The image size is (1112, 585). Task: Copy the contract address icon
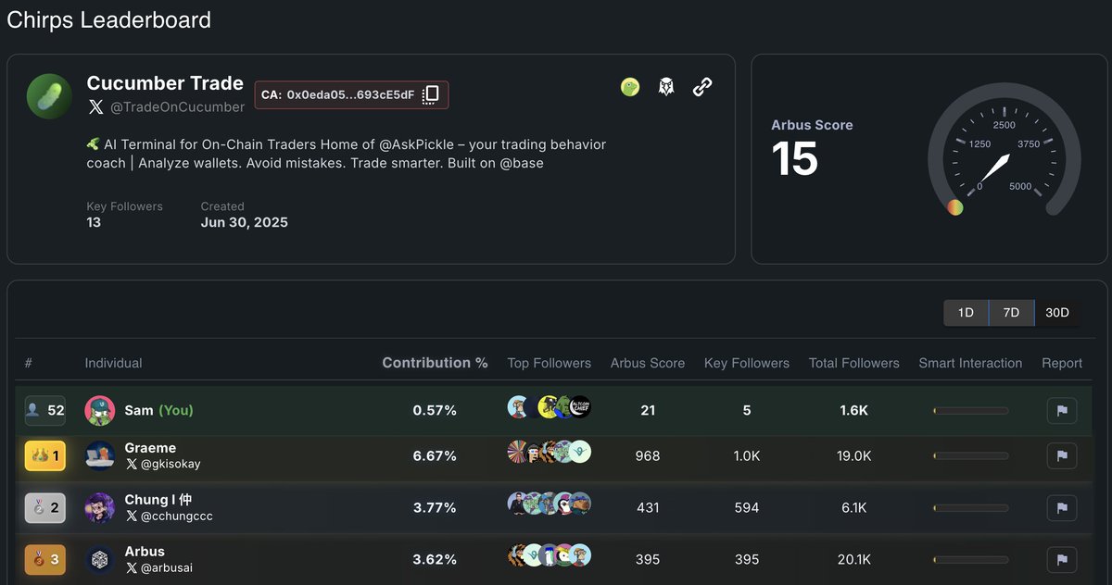[431, 94]
